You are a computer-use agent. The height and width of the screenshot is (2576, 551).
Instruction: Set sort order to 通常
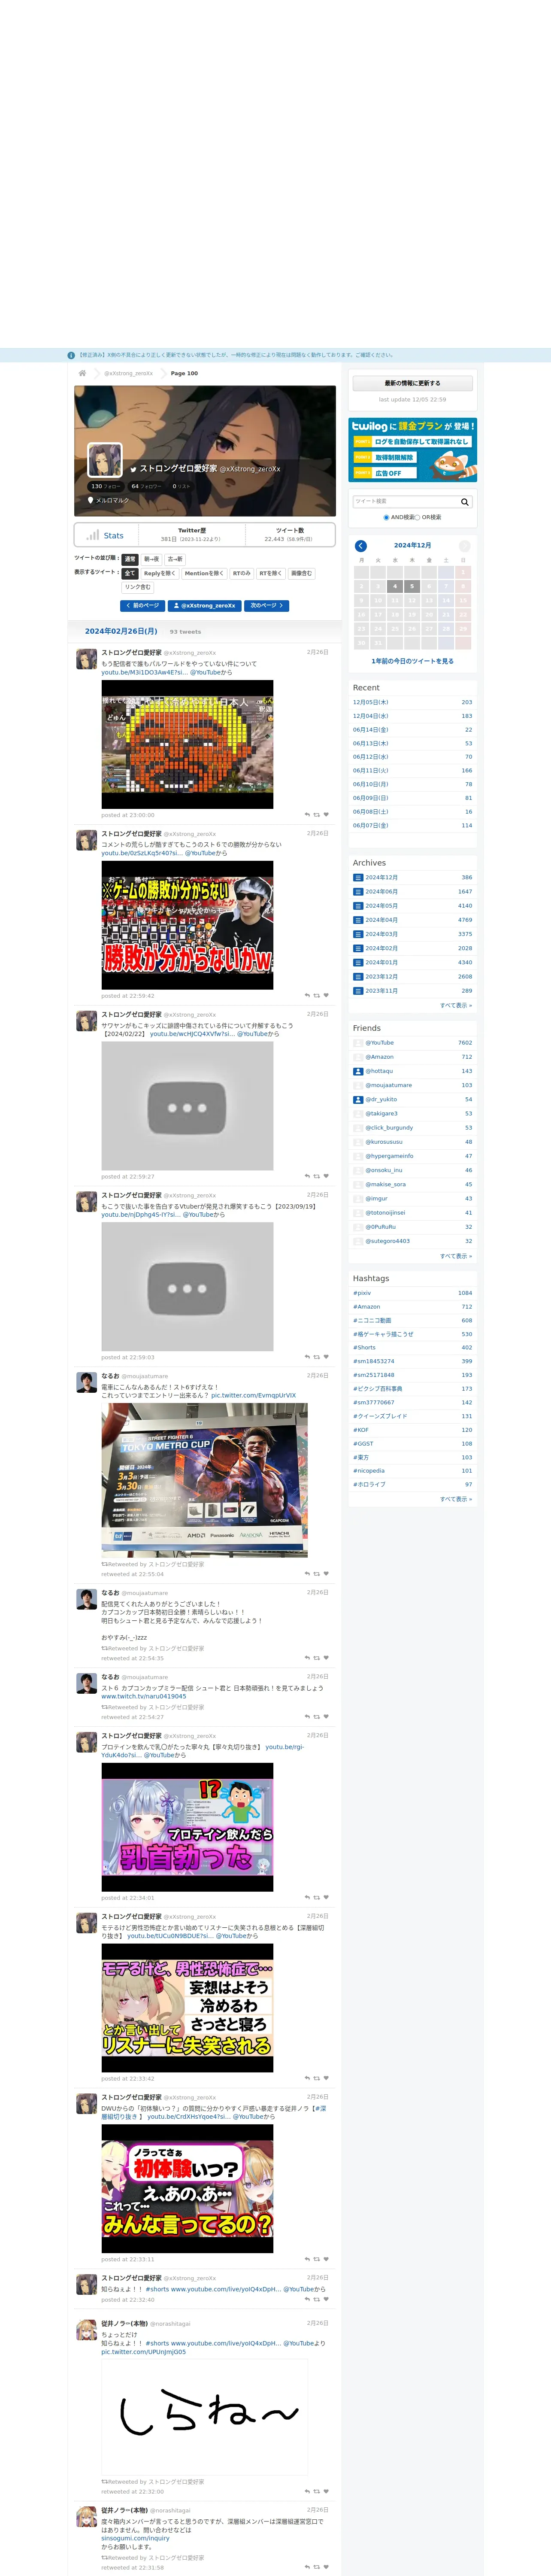[130, 559]
